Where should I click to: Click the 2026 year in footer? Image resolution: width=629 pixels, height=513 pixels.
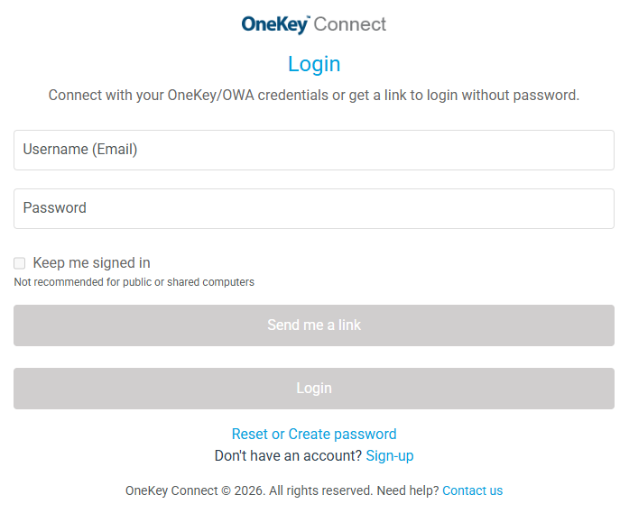249,490
